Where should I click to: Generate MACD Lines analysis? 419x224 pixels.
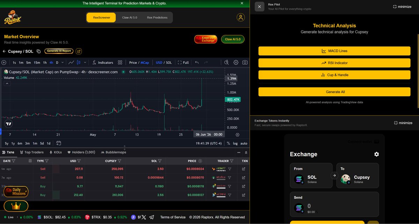(x=334, y=51)
